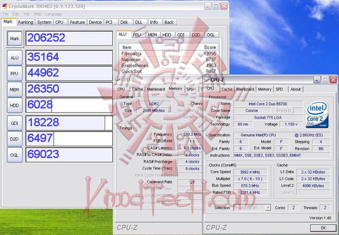Screen dimensions: 339x235
Task: Click the OGL score 69023 field
Action: tap(69, 155)
